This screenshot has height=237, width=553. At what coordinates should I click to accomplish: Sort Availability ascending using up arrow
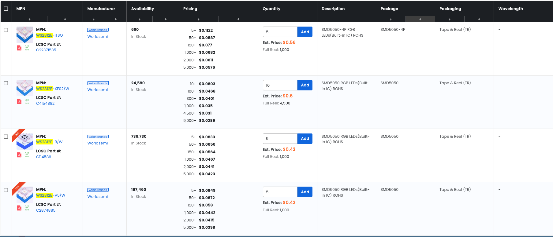point(140,19)
